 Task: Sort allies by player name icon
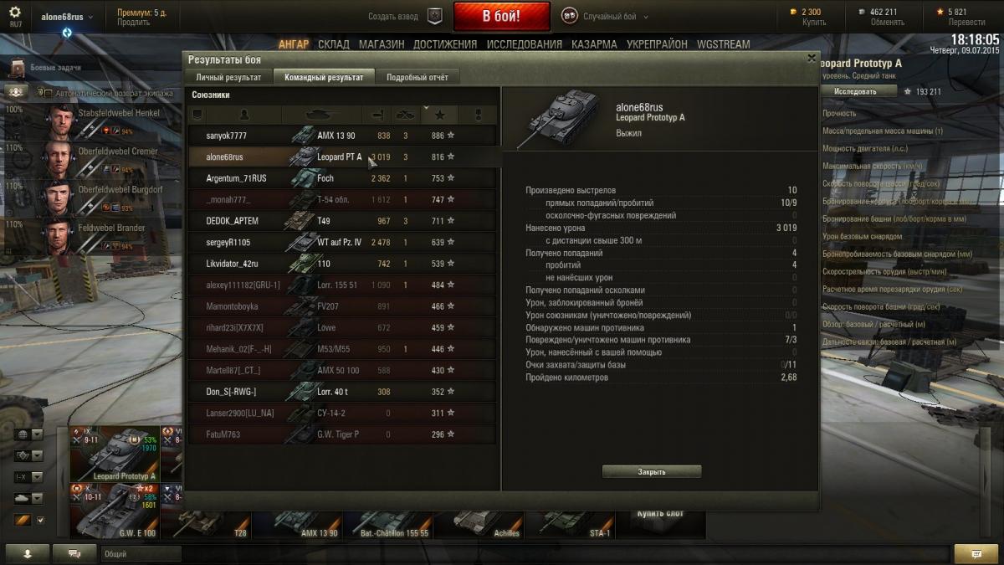coord(243,115)
